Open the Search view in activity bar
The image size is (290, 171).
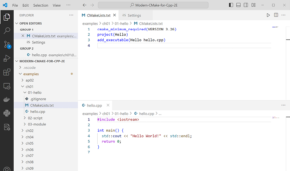(x=7, y=30)
